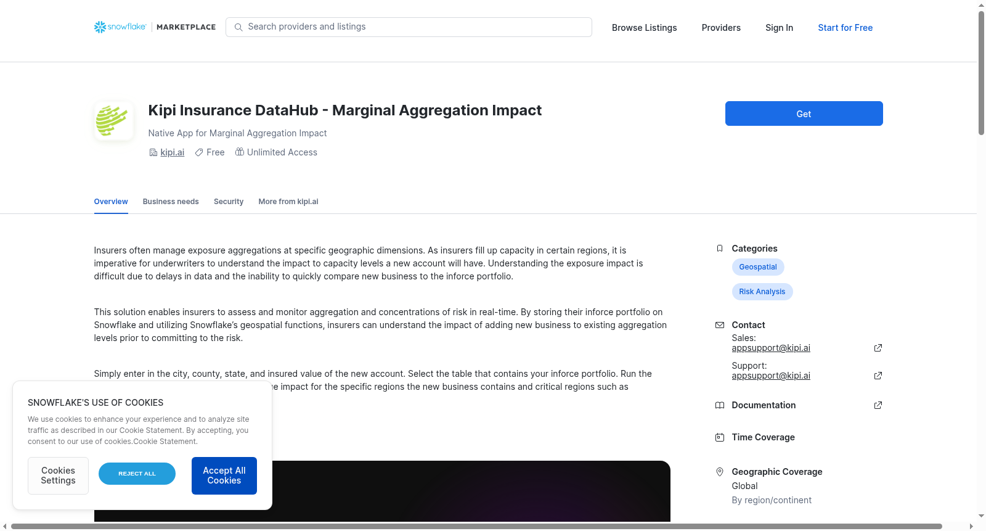The image size is (986, 531).
Task: Click REJECT ALL cookies button
Action: 137,474
